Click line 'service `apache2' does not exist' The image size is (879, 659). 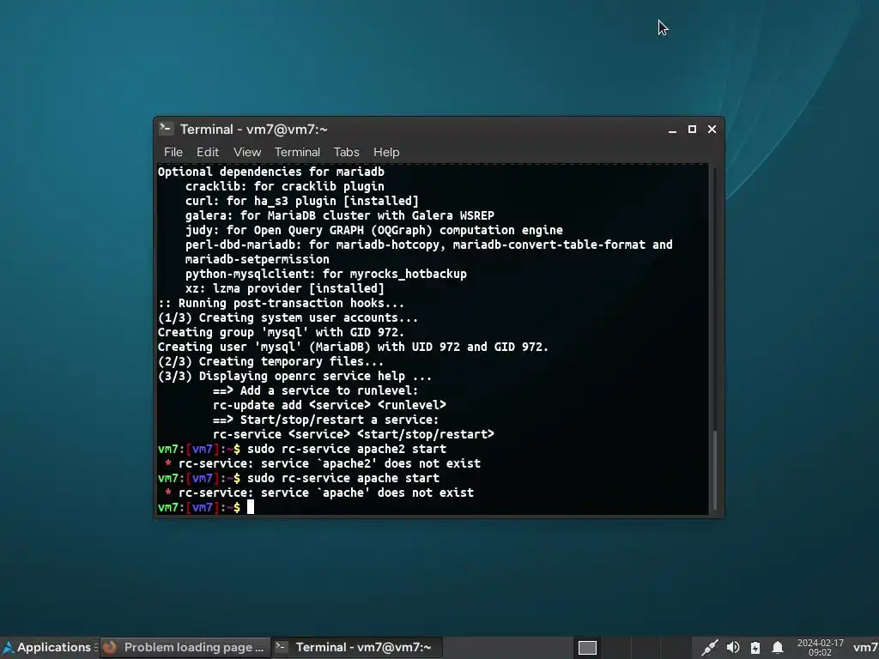click(323, 463)
